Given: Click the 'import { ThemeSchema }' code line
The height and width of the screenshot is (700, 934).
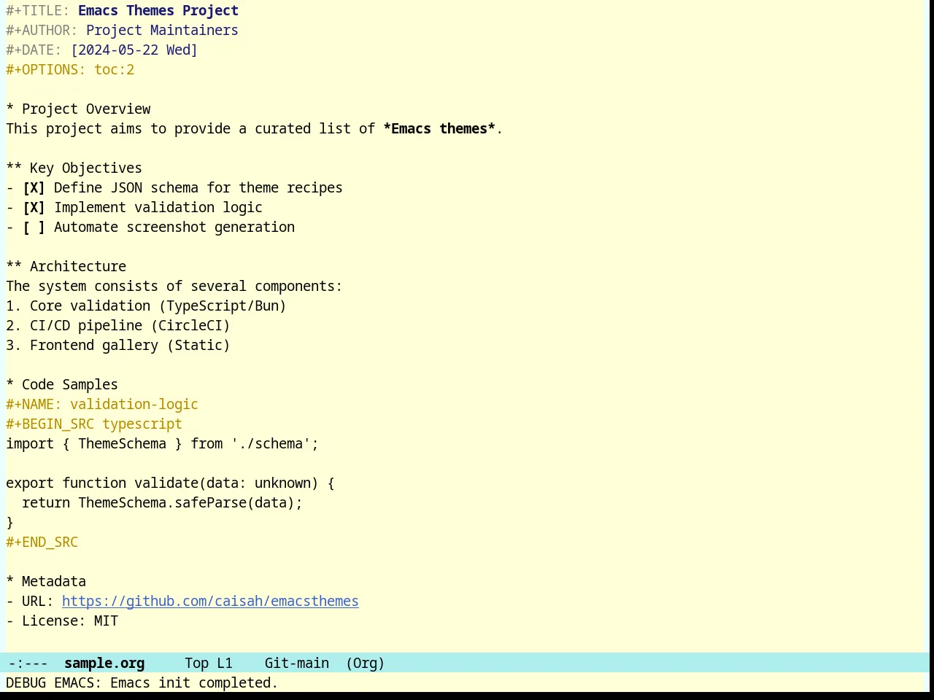Looking at the screenshot, I should tap(162, 444).
